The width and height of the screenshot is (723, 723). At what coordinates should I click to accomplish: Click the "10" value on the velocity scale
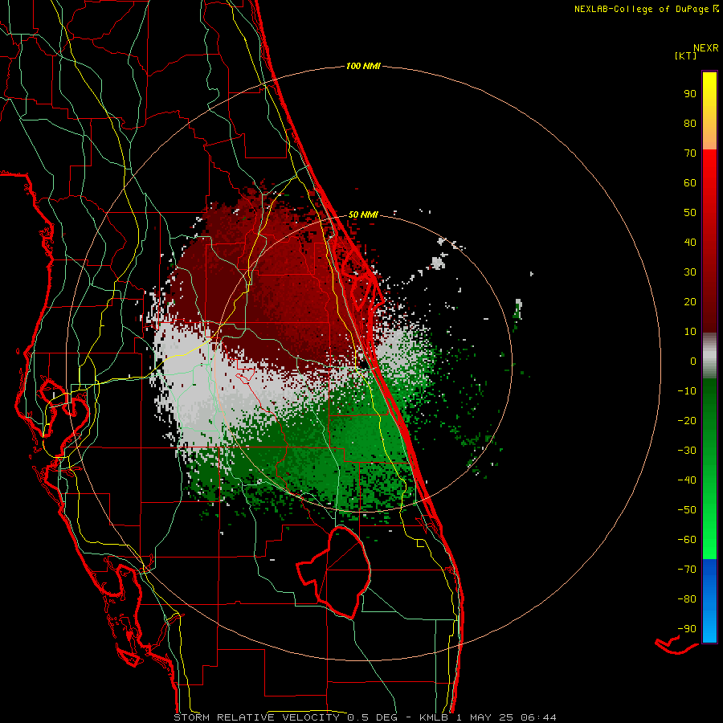[690, 332]
